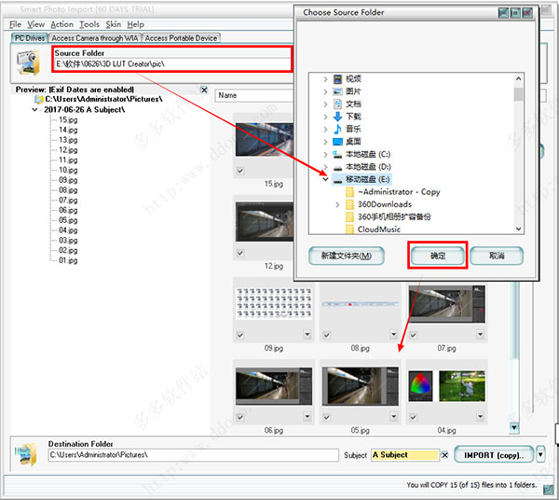Select the 视频 videos folder icon
This screenshot has width=559, height=500.
click(337, 79)
